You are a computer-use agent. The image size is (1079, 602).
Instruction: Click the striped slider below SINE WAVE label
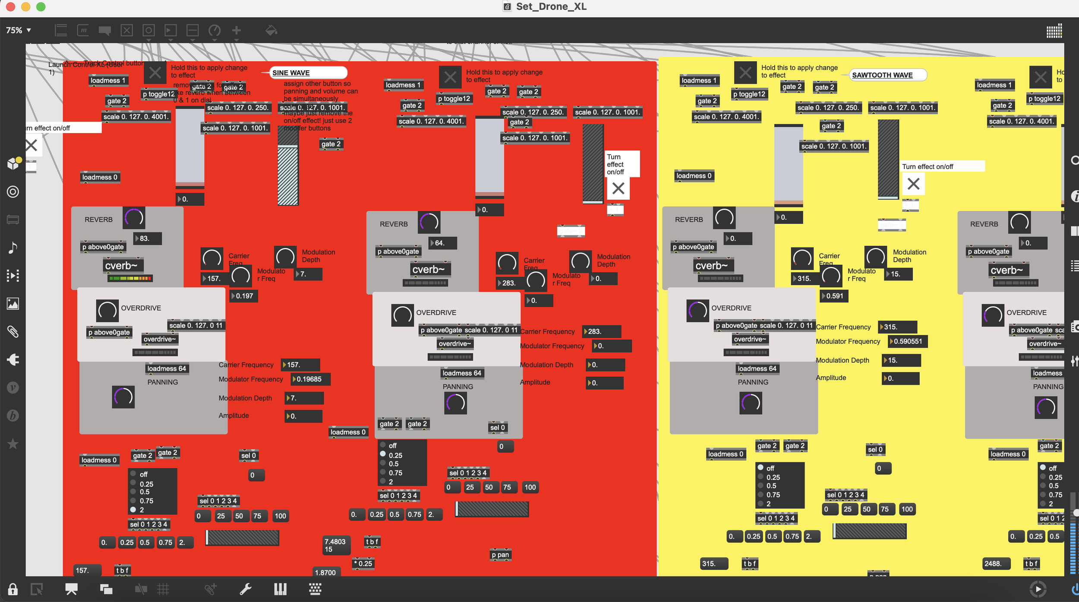[287, 172]
